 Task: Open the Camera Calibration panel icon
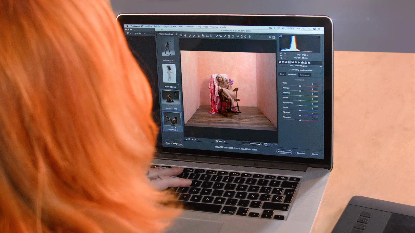coord(302,62)
